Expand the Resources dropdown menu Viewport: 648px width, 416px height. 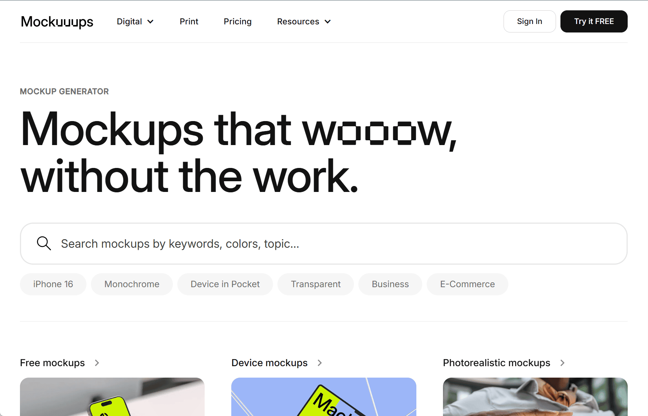pos(303,22)
